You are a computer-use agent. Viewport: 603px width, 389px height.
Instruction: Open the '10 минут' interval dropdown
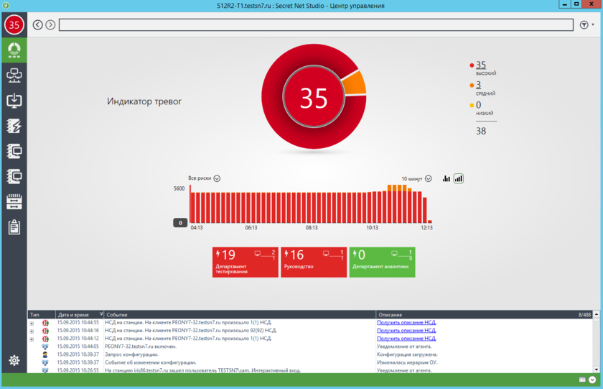(429, 179)
